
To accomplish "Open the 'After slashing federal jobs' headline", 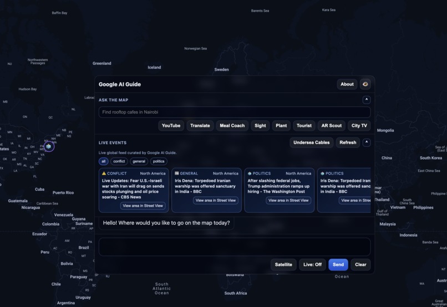I will tap(278, 186).
